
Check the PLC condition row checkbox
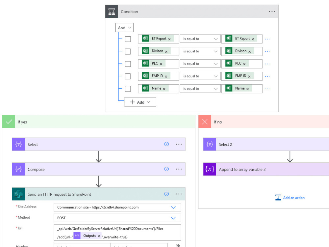(128, 64)
